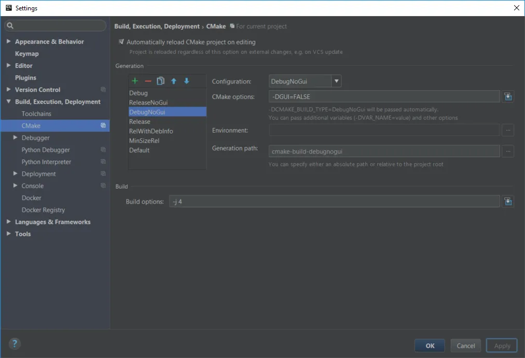The height and width of the screenshot is (358, 525).
Task: Click the Apply button
Action: click(502, 346)
